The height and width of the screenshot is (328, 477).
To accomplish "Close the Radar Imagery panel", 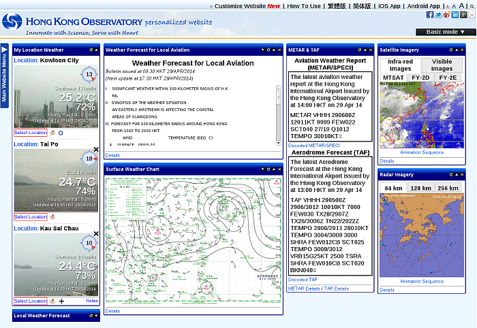I will tap(462, 175).
